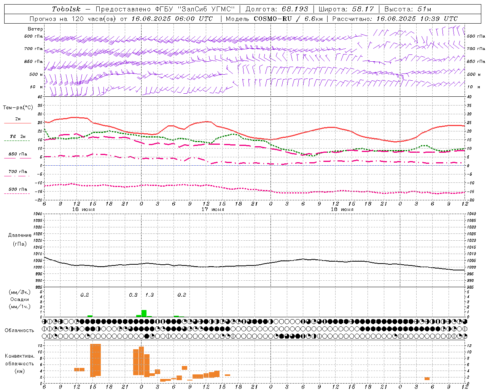Image resolution: width=487 pixels, height=390 pixels.
Task: Click the dotted pink line sample under temperature '500 гПа'
Action: [17, 193]
